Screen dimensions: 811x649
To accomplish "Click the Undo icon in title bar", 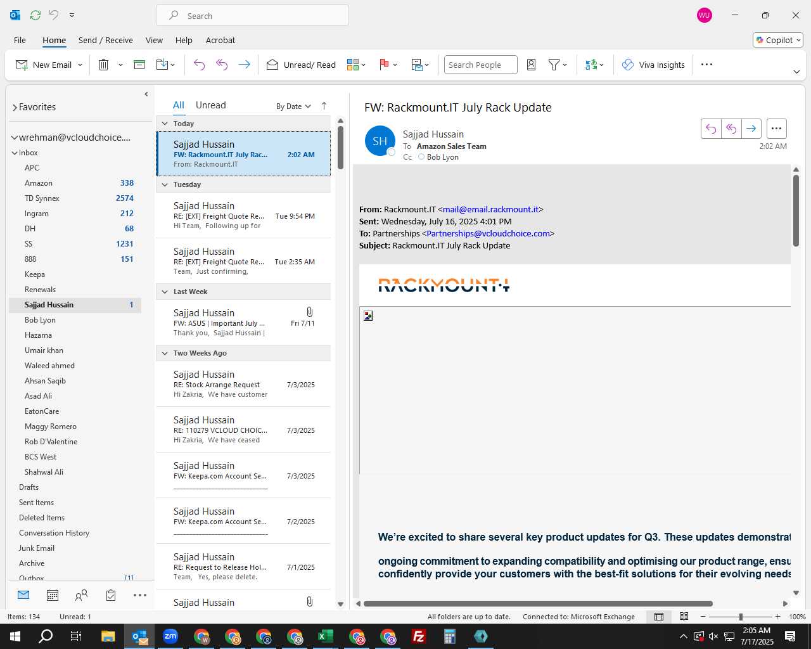I will 54,15.
